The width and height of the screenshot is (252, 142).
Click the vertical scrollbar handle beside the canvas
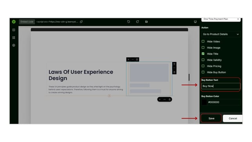pyautogui.click(x=189, y=77)
